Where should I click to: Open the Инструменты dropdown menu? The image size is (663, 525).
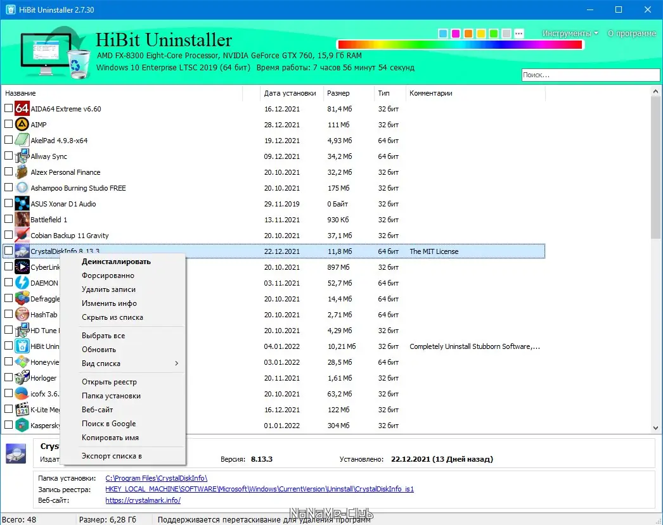tap(570, 34)
